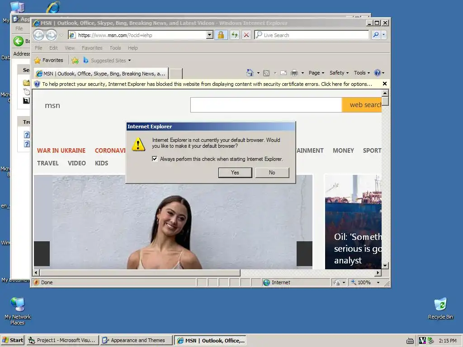Open the MONEY section link
The image size is (463, 347).
tap(343, 150)
